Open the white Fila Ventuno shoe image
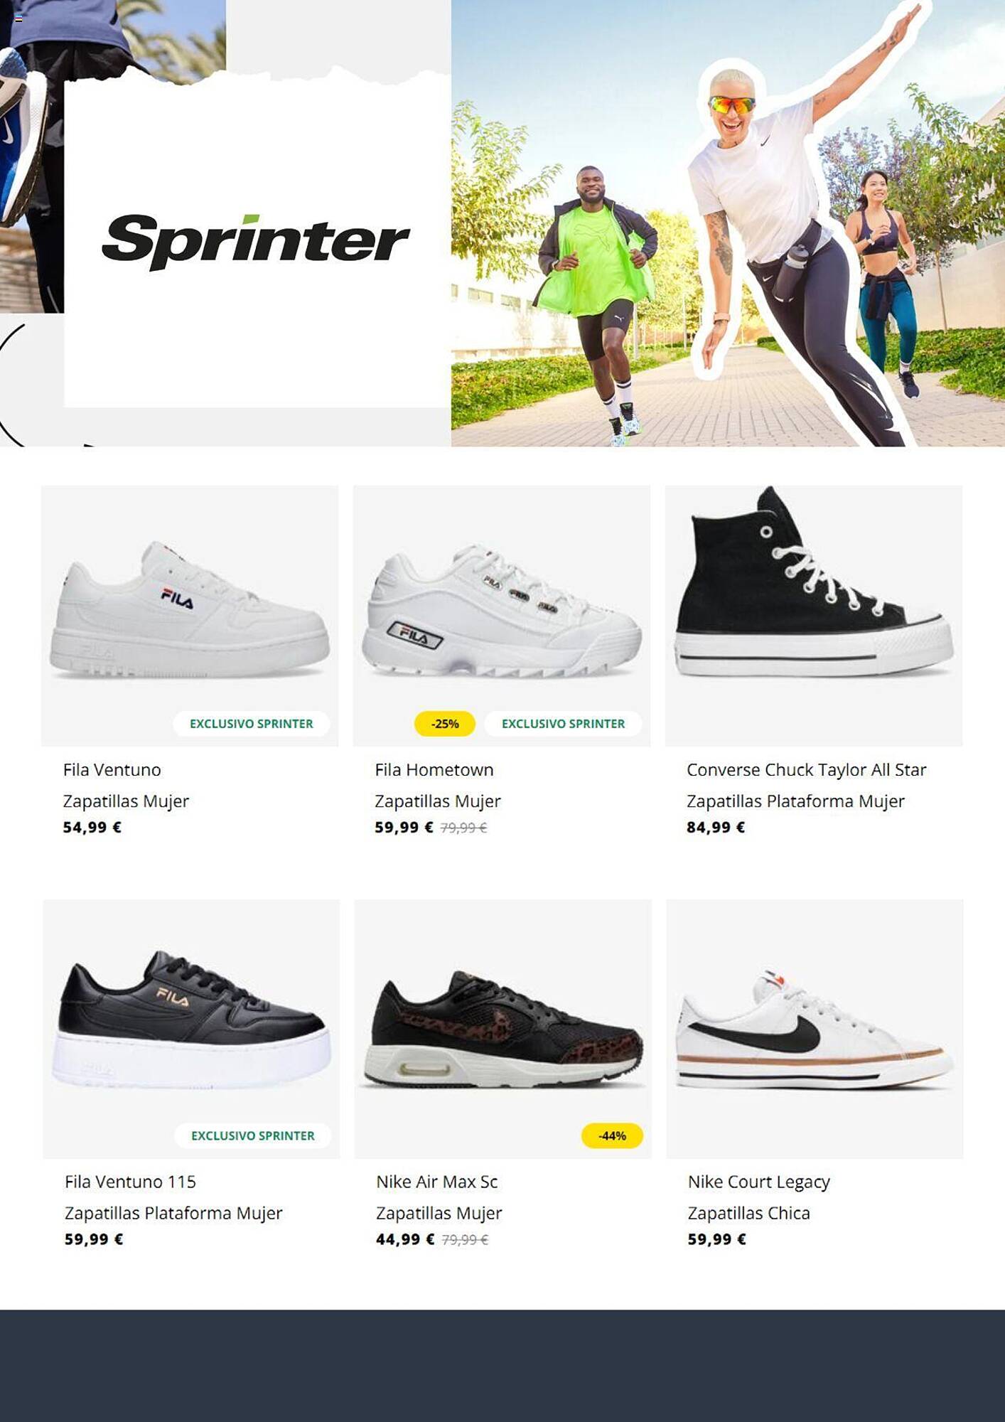Image resolution: width=1005 pixels, height=1422 pixels. [x=190, y=616]
